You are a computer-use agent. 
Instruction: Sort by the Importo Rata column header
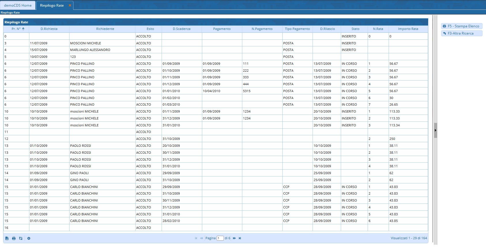pyautogui.click(x=408, y=29)
